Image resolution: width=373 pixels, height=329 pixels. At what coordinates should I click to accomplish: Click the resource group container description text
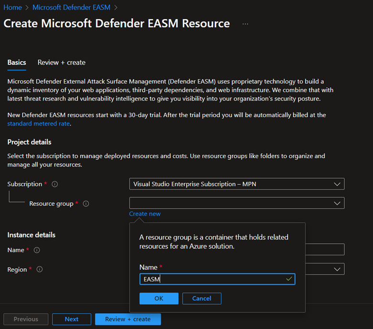point(214,241)
